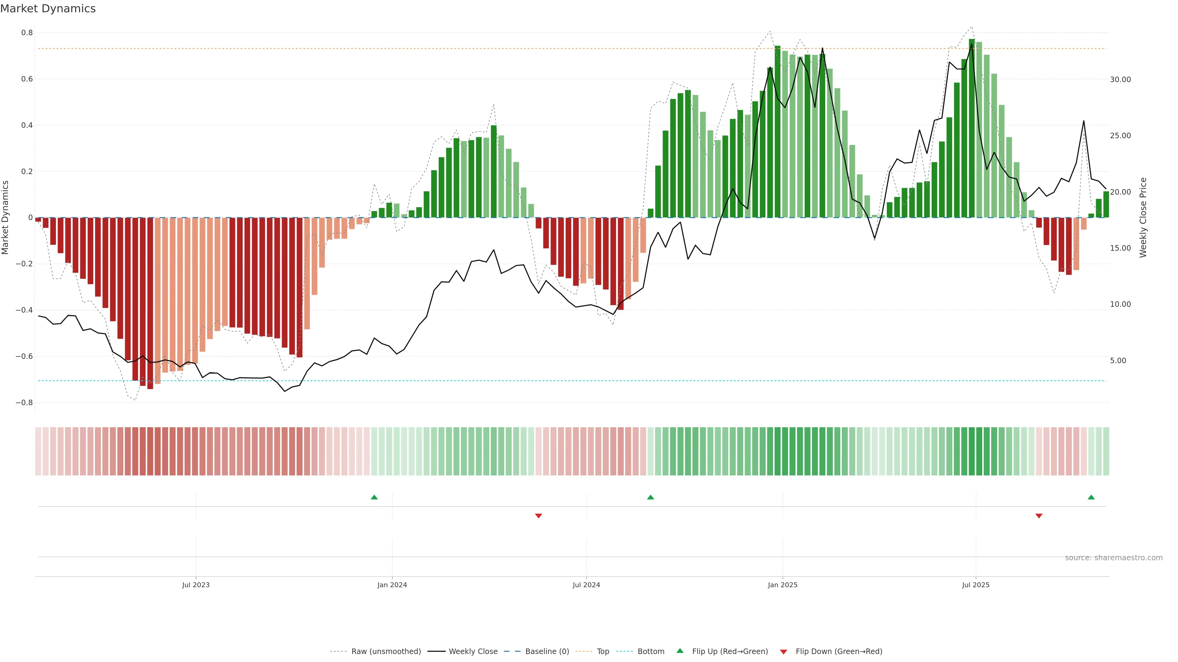
Task: Click the 0.8 tick on the left axis
Action: [27, 33]
